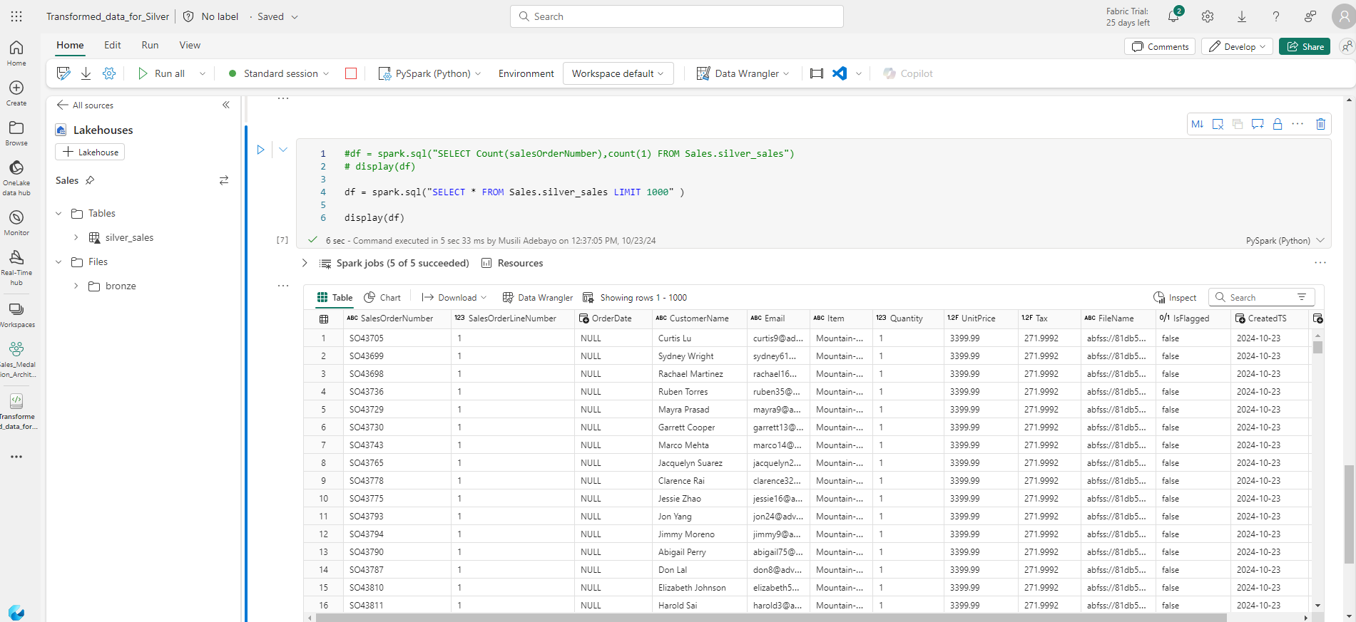Screen dimensions: 1356x622
Task: Switch output to Table view
Action: tap(335, 297)
